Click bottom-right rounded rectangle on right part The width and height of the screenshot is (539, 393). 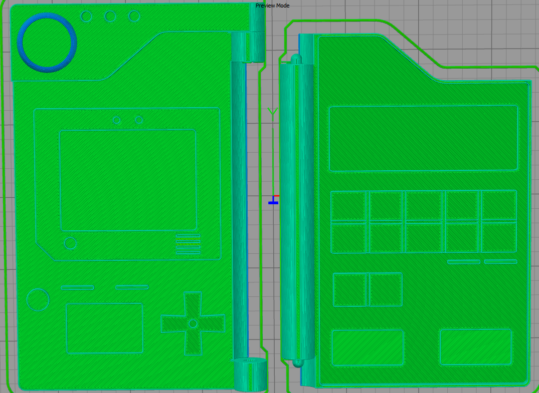[475, 346]
